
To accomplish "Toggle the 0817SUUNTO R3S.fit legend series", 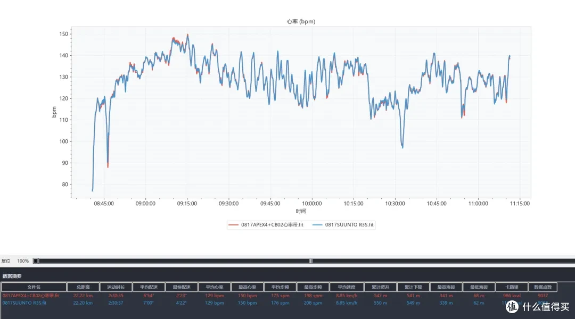I will click(343, 225).
